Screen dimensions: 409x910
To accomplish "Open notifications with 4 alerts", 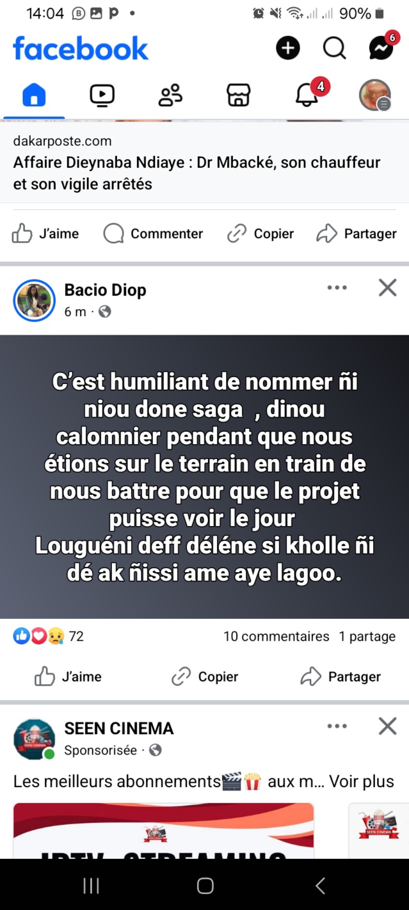I will [x=307, y=94].
